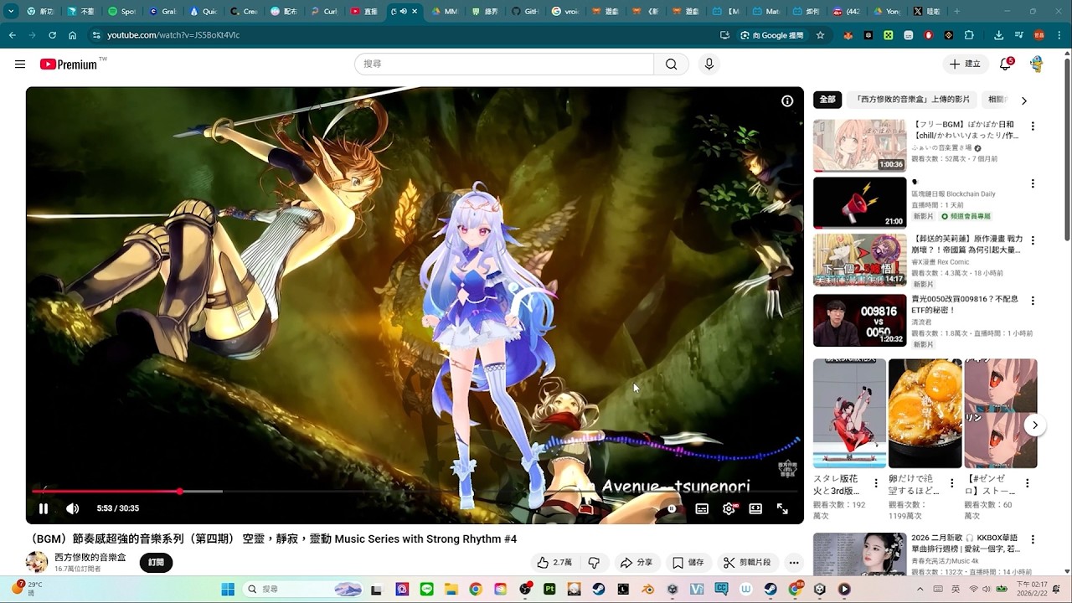Image resolution: width=1072 pixels, height=603 pixels.
Task: Select the 相關 filter chip
Action: [x=996, y=100]
